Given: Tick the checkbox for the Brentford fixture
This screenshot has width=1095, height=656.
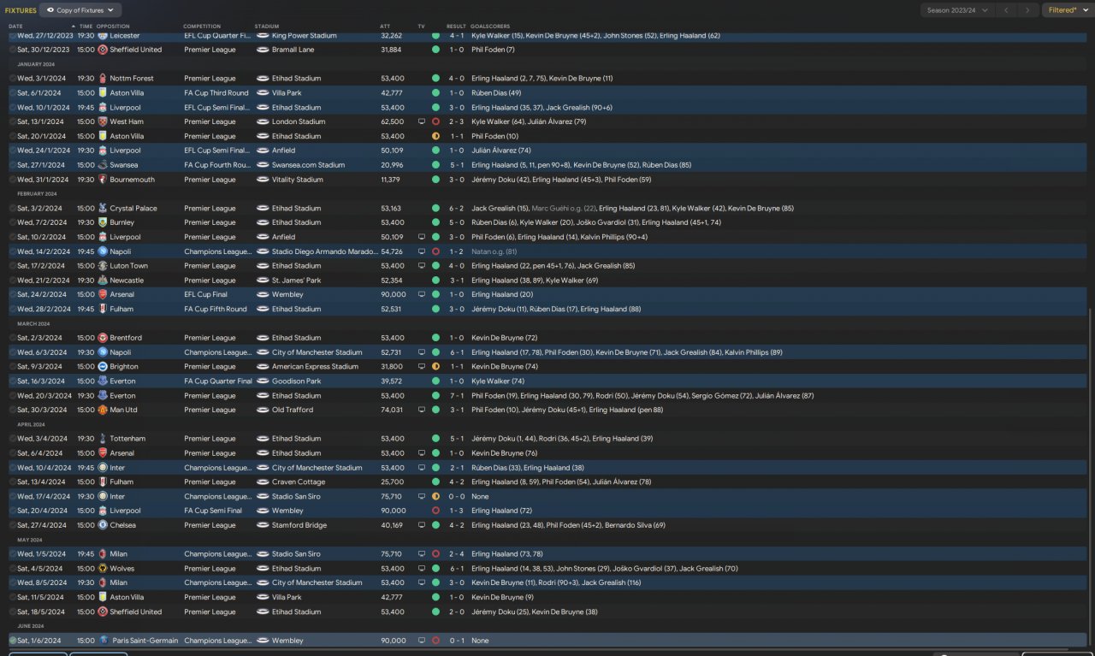Looking at the screenshot, I should 13,338.
